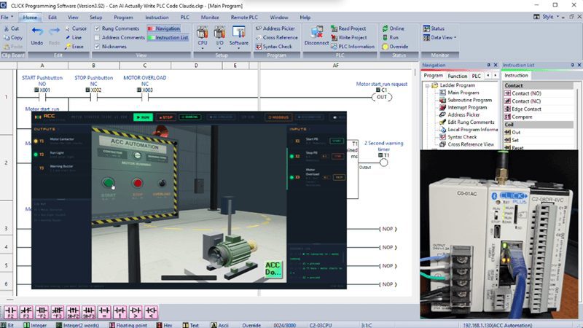The image size is (583, 328).
Task: Open PLC Information
Action: 353,47
